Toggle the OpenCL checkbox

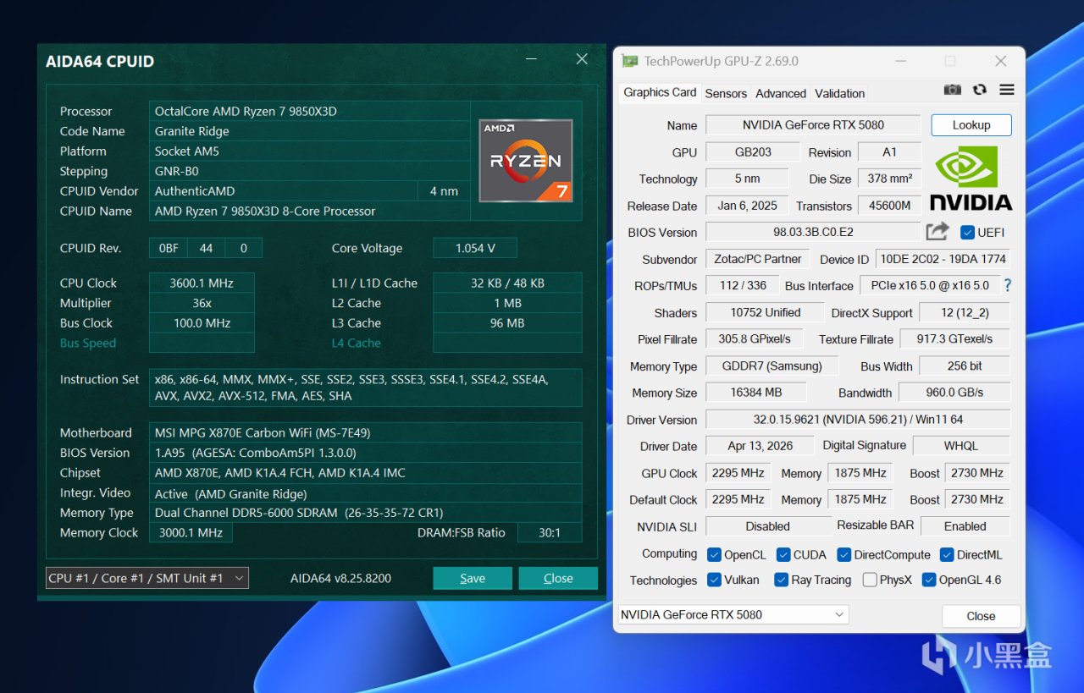coord(714,555)
